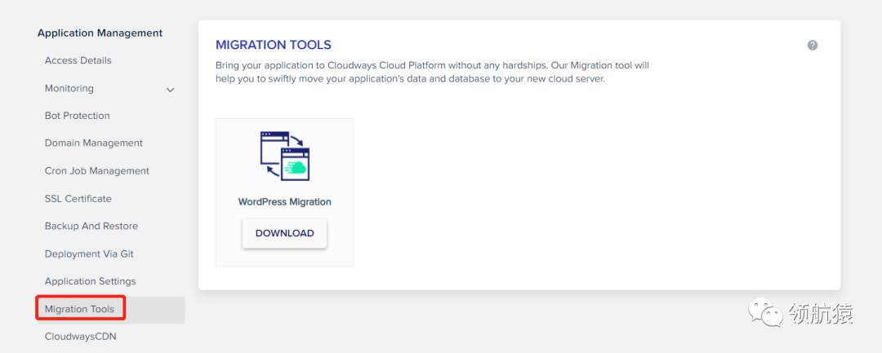This screenshot has height=353, width=882.
Task: Open CloudwaysCDN in the sidebar
Action: (x=80, y=337)
